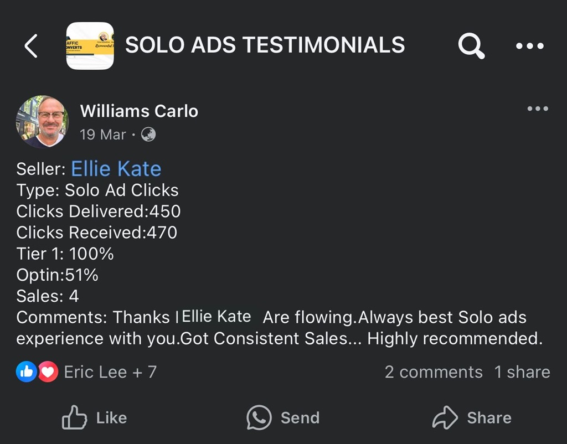Click the Ellie Kate mention in Comments line
Screen dimensions: 567x444
pyautogui.click(x=217, y=317)
